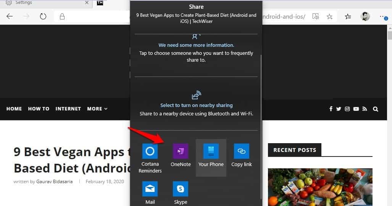This screenshot has height=206, width=392.
Task: Open the Favorites list
Action: coord(348,16)
